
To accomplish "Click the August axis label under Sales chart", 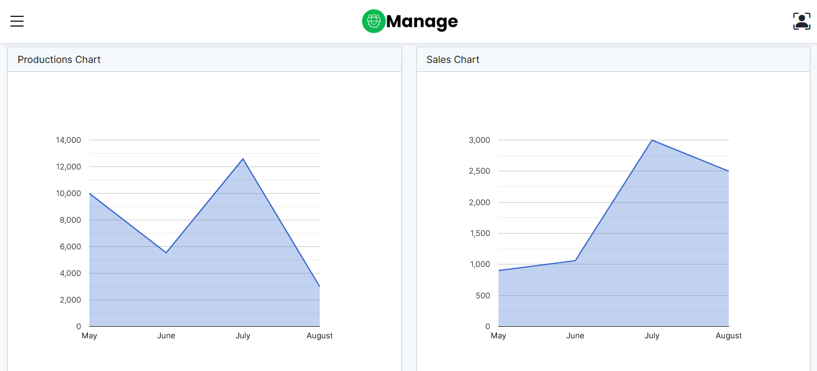I will (729, 336).
